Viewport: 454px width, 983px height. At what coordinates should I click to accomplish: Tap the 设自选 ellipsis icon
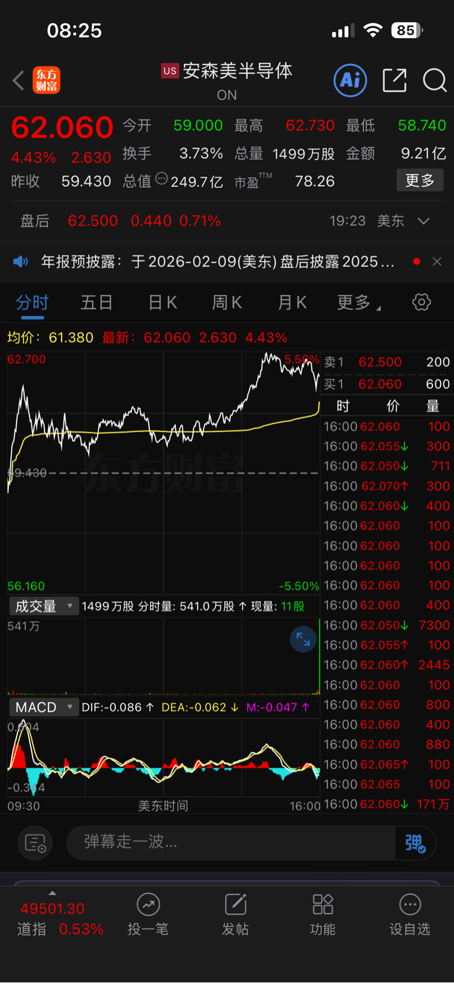click(x=410, y=904)
